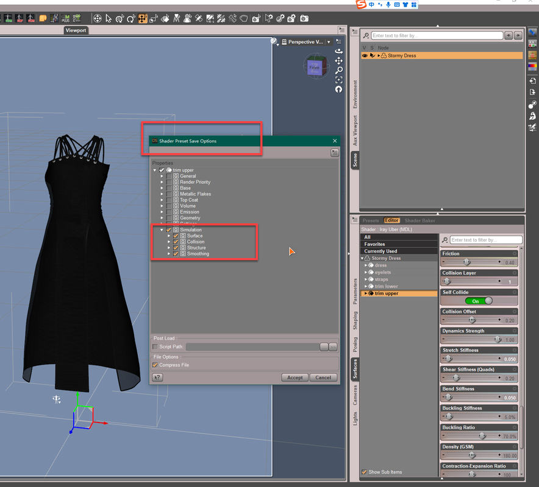Click the Sogou input method S icon
539x487 pixels.
coord(361,4)
